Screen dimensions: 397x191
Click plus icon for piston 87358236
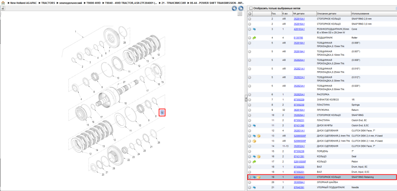pyautogui.click(x=250, y=151)
